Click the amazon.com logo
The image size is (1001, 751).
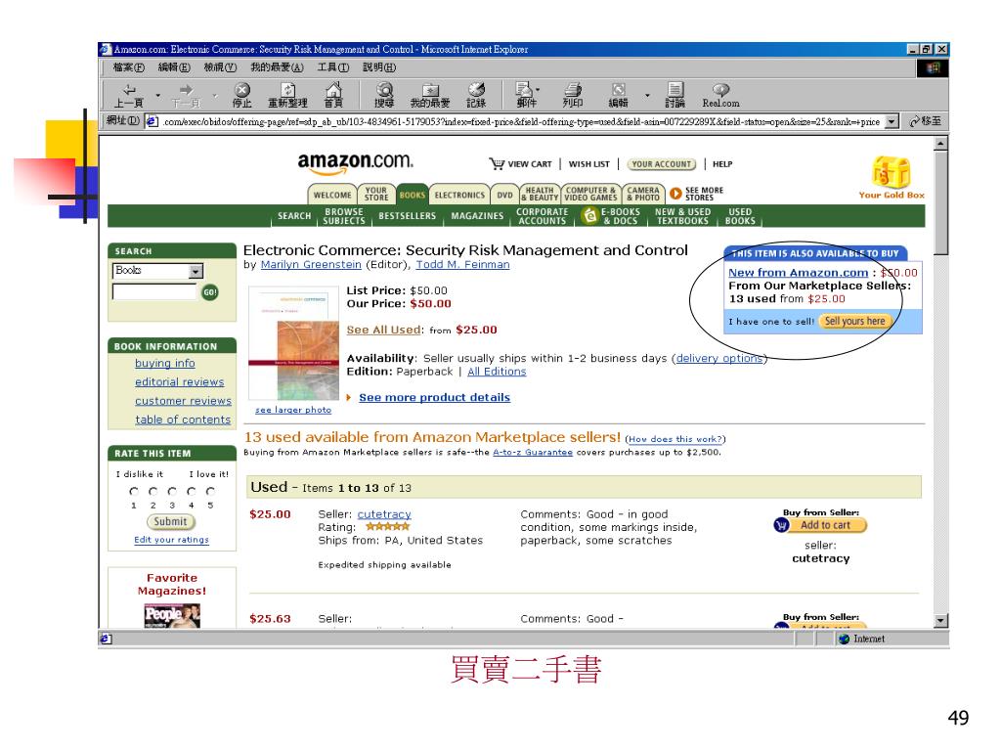tap(355, 163)
